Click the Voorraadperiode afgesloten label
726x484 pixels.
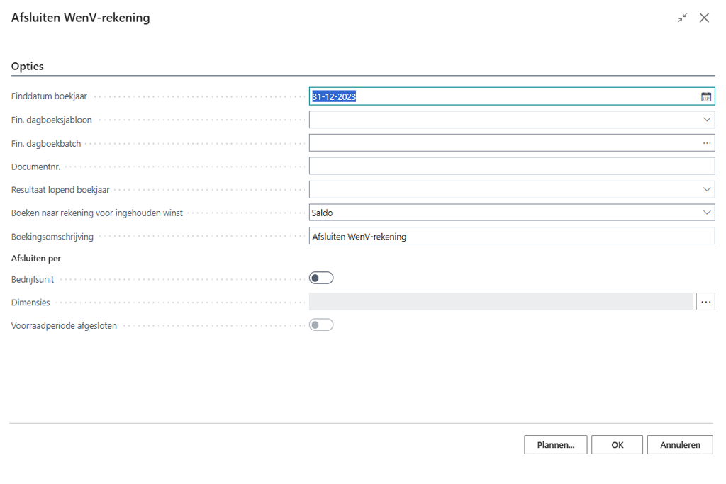point(64,326)
